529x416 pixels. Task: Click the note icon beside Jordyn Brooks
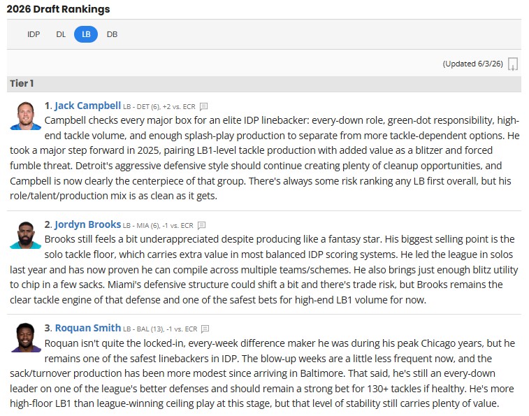pos(201,226)
